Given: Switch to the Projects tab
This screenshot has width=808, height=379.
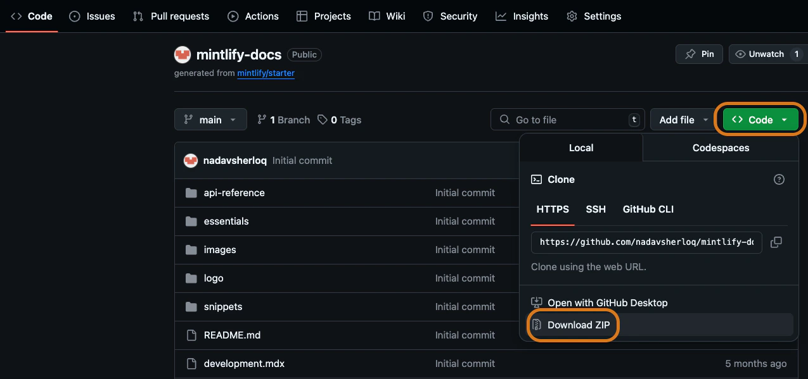Looking at the screenshot, I should point(324,16).
